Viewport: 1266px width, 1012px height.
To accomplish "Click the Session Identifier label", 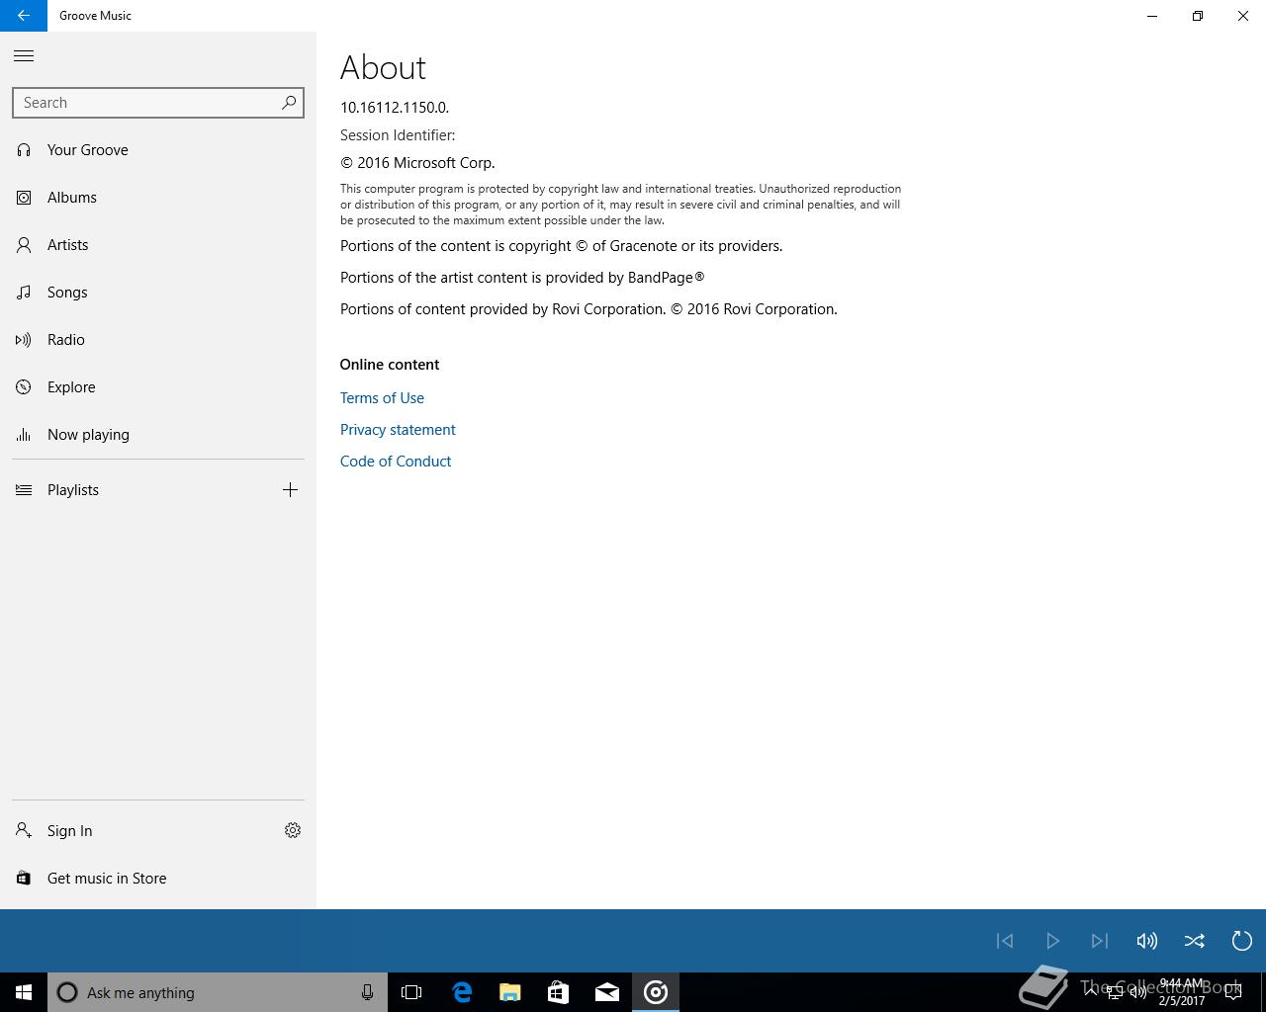I will click(x=398, y=135).
